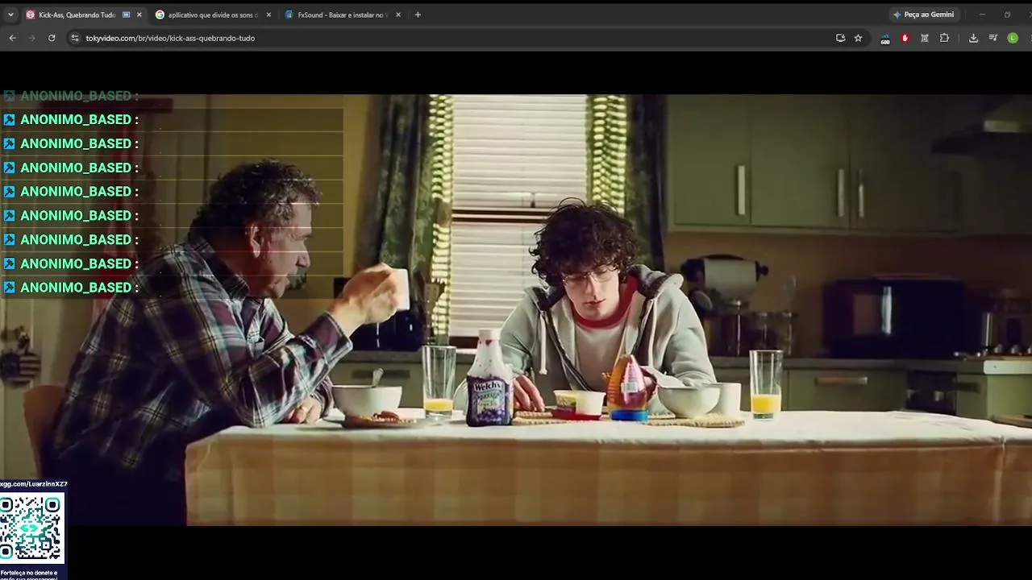This screenshot has width=1032, height=580.
Task: Reload the current page
Action: tap(52, 38)
